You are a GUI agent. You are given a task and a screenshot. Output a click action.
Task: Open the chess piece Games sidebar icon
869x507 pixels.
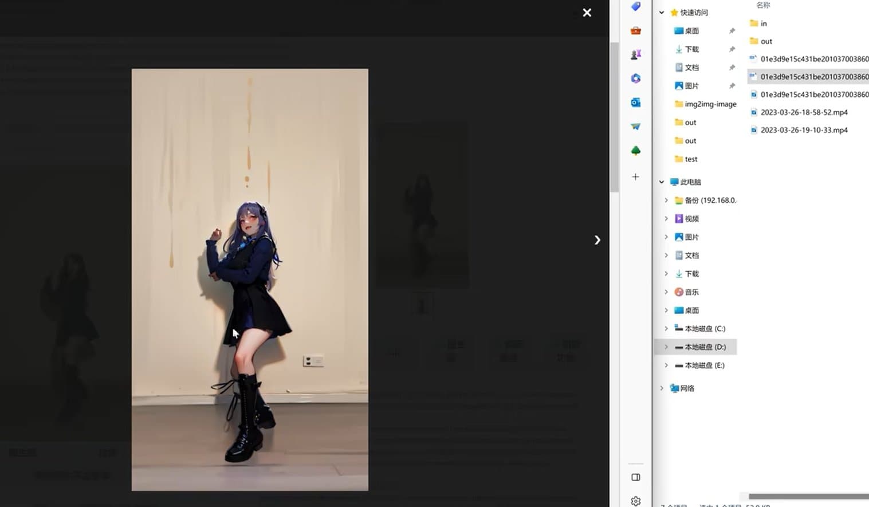635,54
